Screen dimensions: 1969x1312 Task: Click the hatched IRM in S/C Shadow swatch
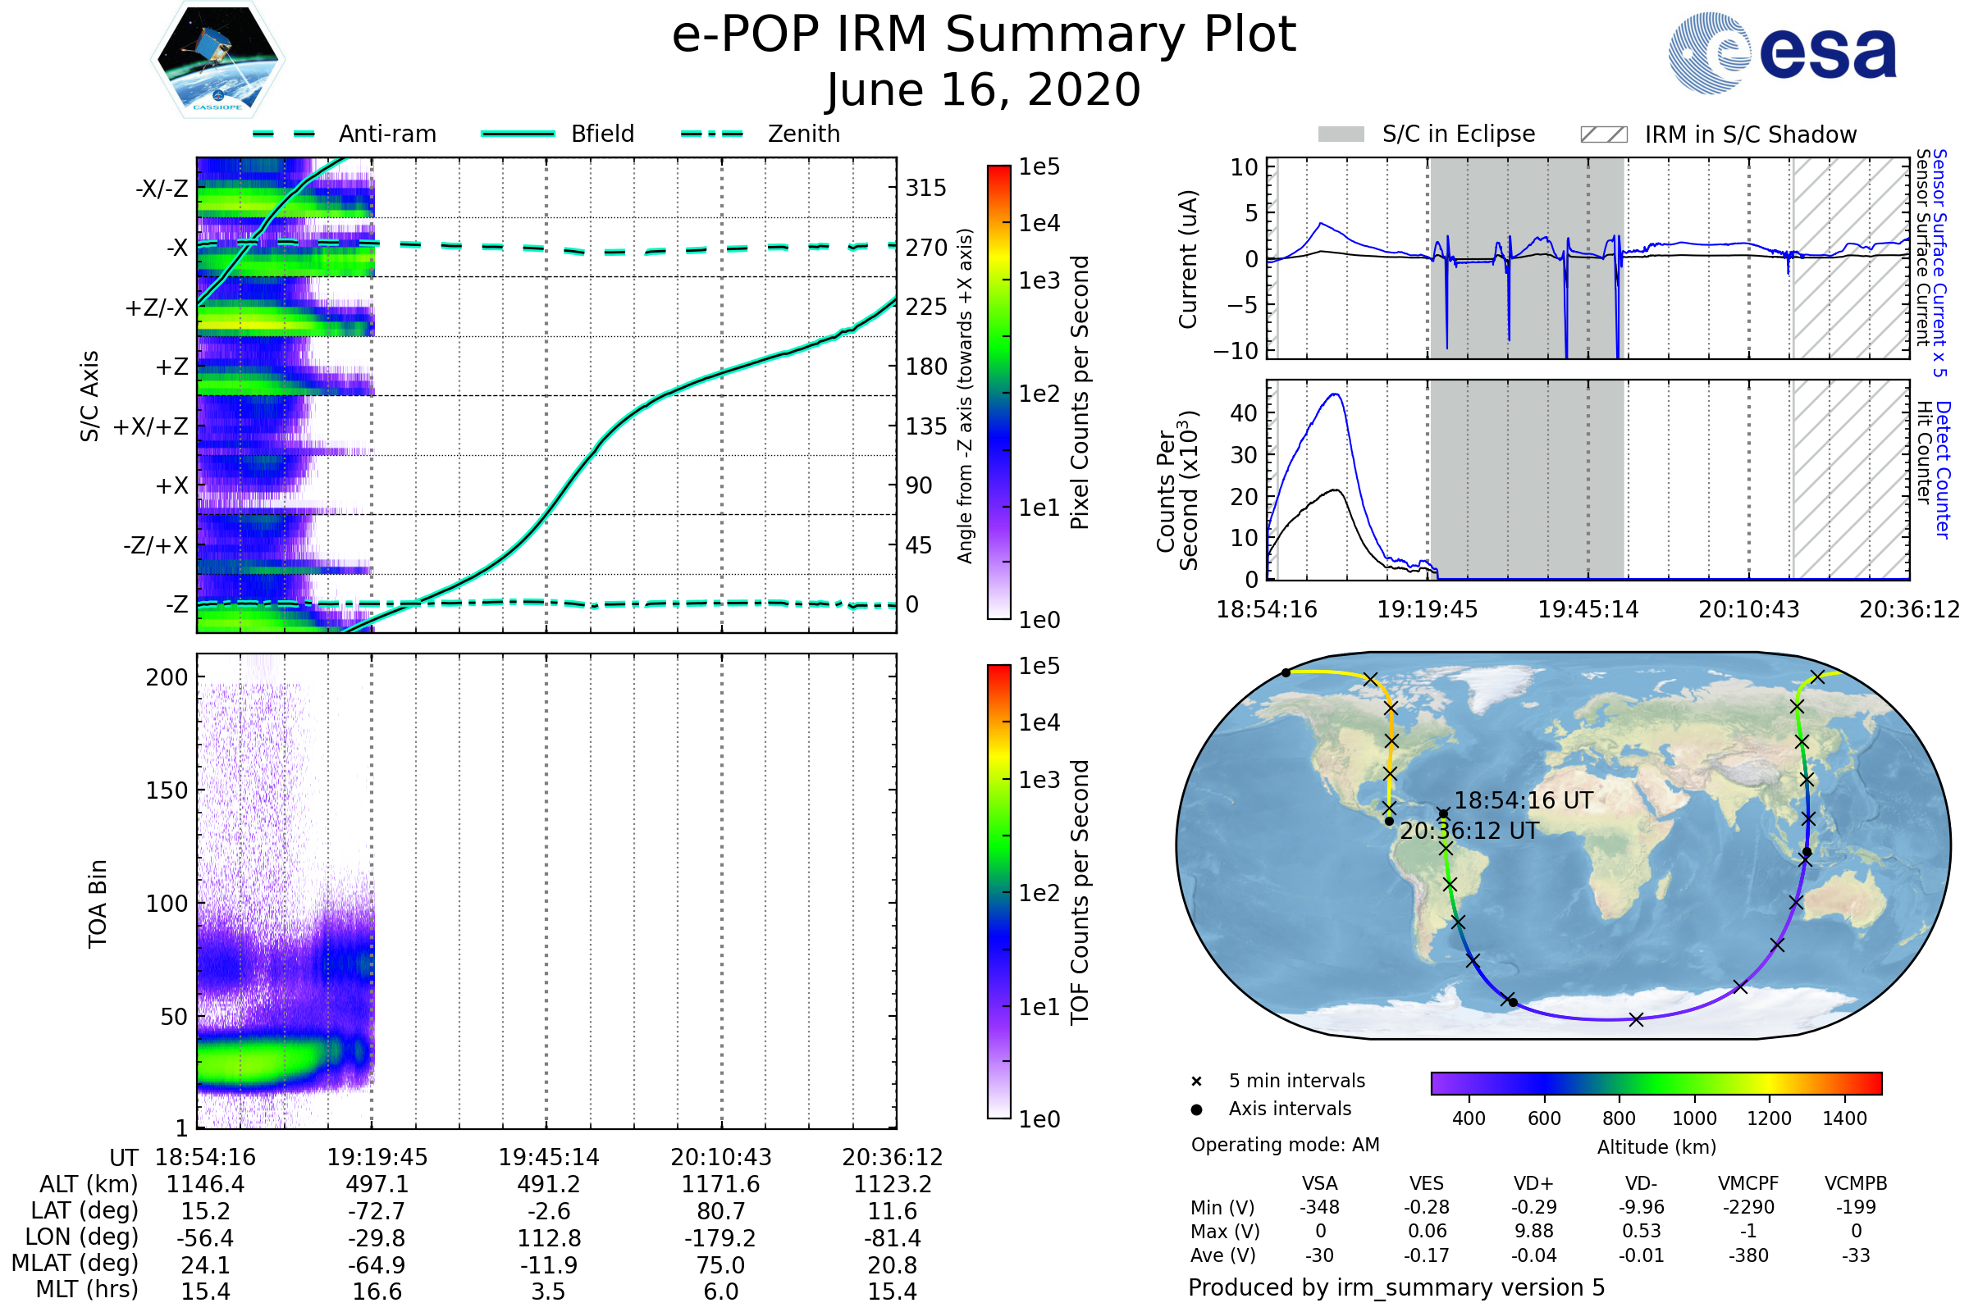[1604, 134]
